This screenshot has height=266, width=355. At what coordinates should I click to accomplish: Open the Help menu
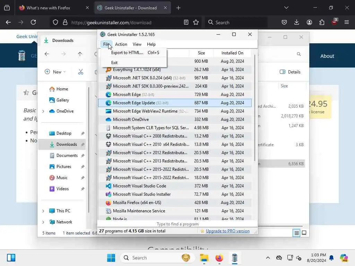click(151, 44)
